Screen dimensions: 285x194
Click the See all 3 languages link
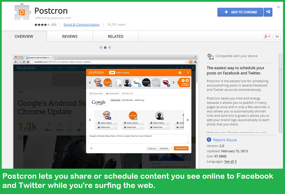pos(230,161)
